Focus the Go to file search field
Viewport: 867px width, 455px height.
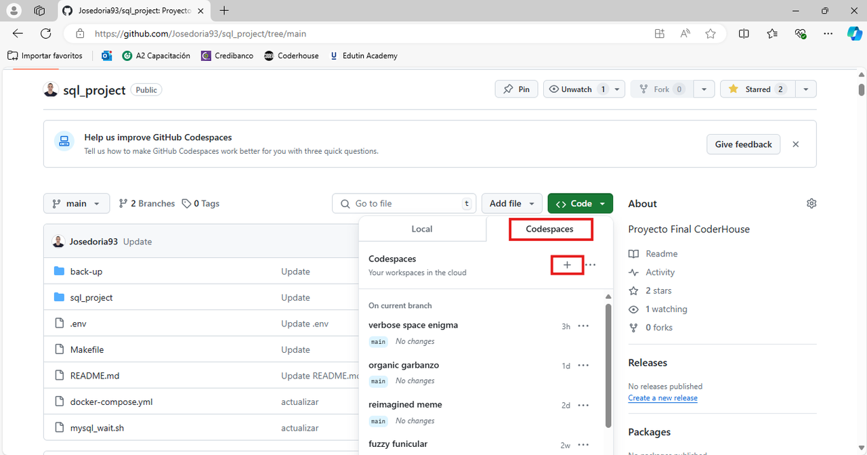point(404,204)
